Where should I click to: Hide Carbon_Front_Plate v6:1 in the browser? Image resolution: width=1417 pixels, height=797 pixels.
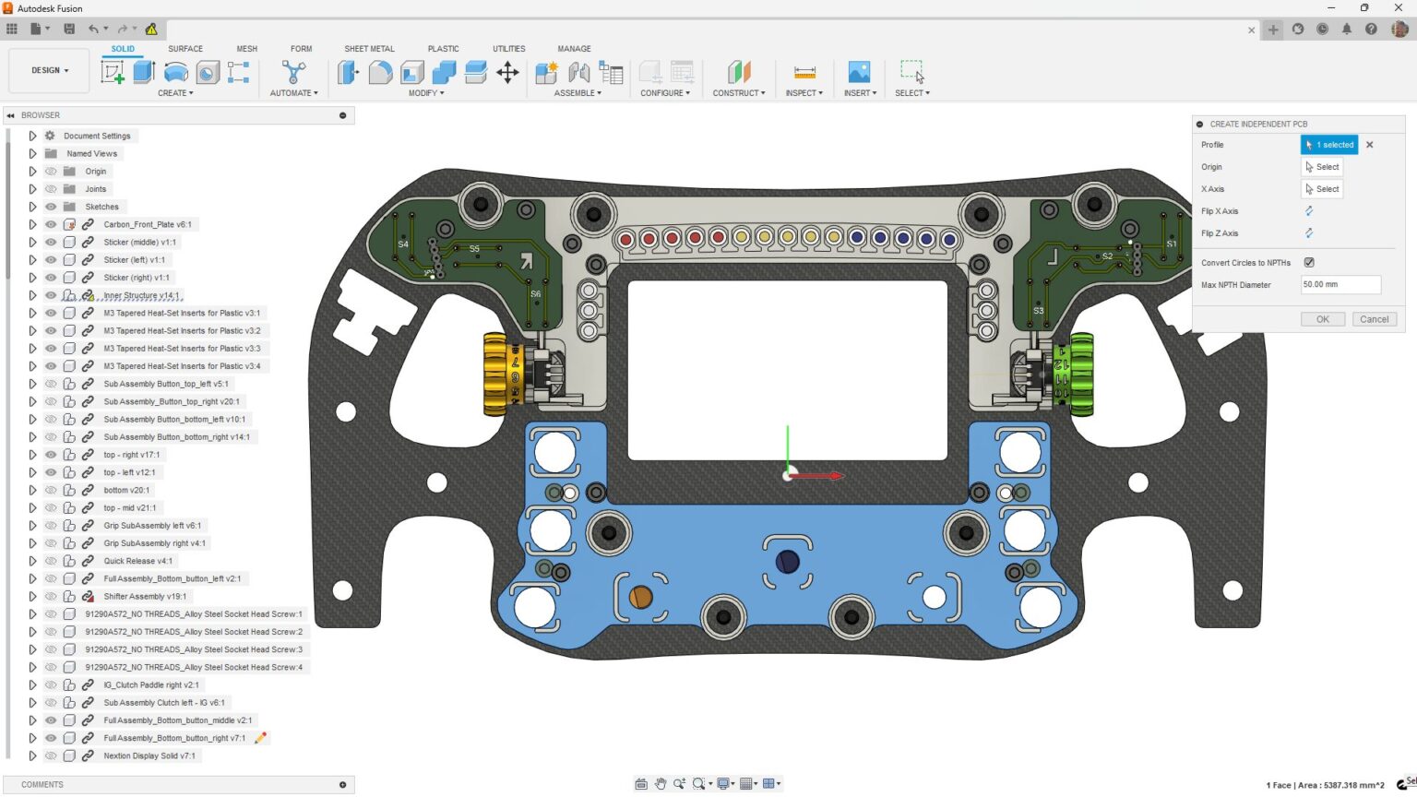point(51,224)
